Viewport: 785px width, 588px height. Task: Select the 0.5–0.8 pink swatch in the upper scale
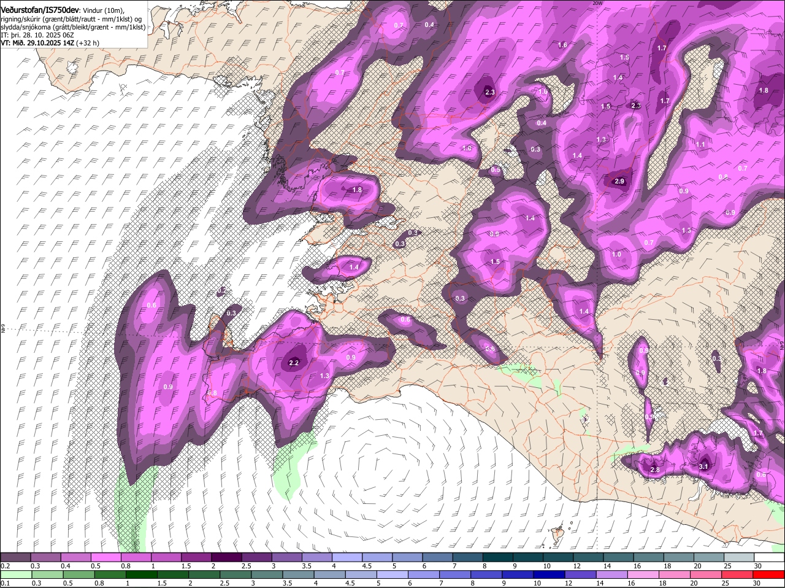(105, 557)
